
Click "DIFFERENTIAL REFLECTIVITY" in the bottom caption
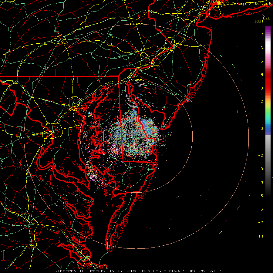tap(89, 271)
